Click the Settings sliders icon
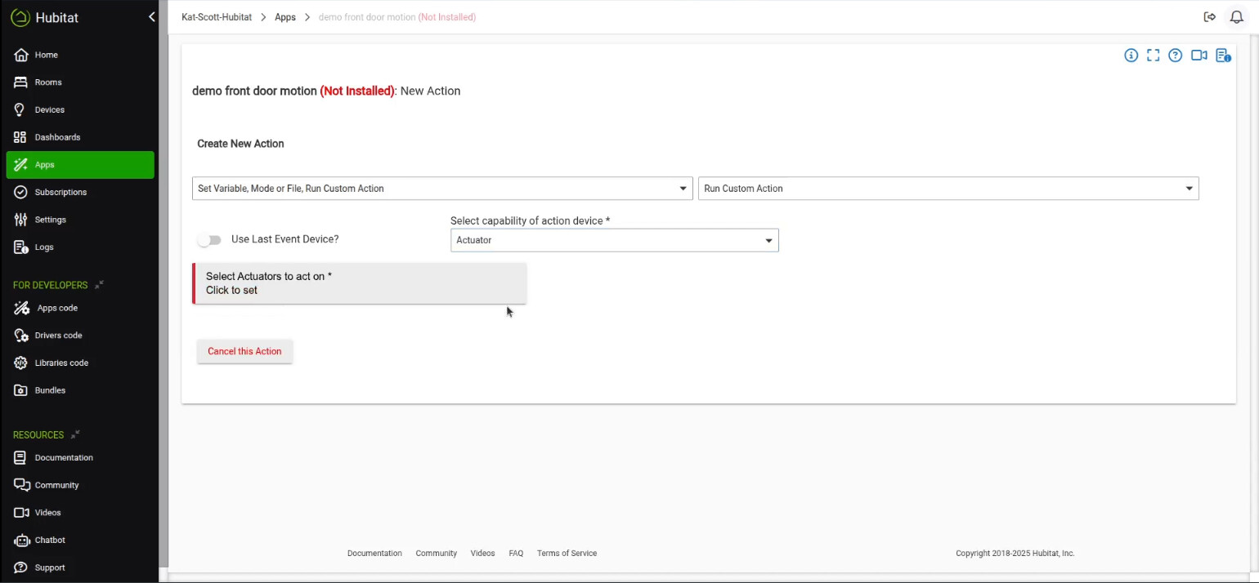The height and width of the screenshot is (583, 1259). pyautogui.click(x=20, y=220)
